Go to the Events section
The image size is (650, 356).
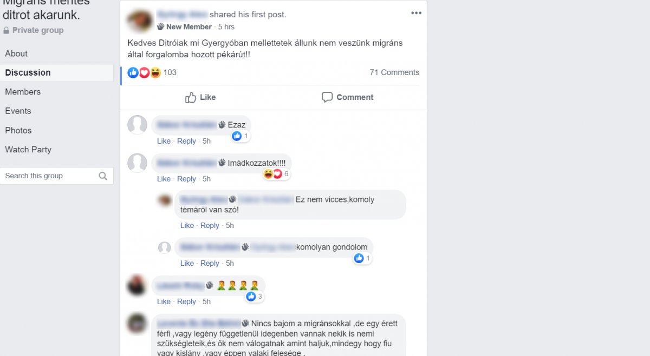tap(18, 111)
